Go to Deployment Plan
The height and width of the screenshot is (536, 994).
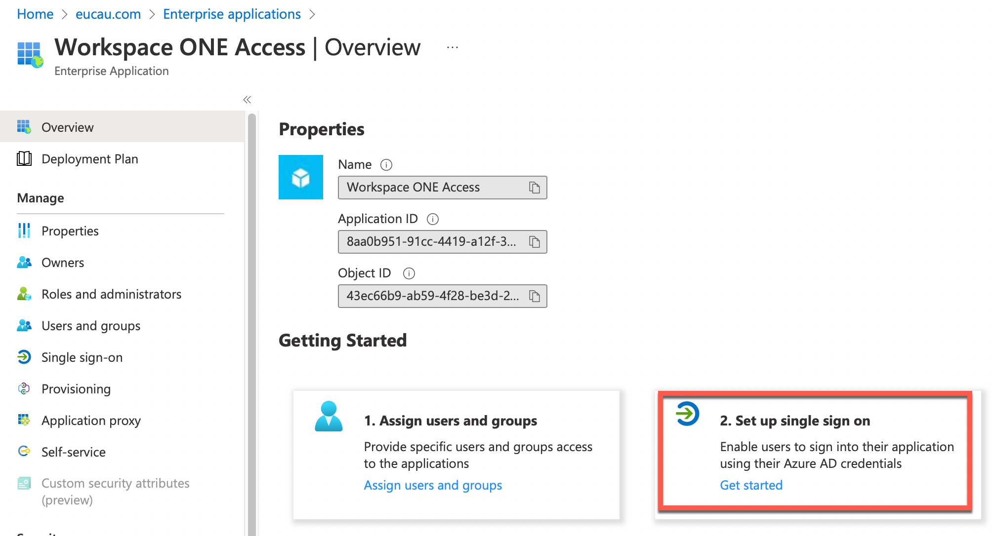[x=89, y=159]
